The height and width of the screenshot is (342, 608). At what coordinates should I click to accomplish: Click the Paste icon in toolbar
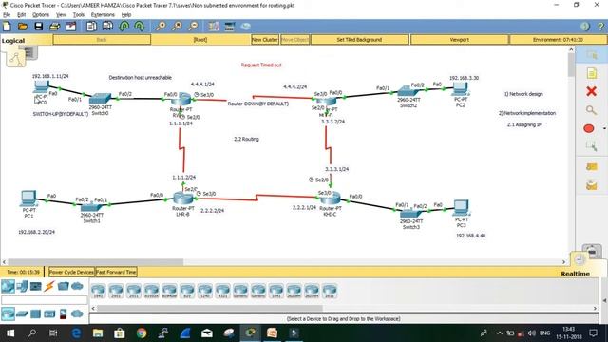[x=107, y=27]
